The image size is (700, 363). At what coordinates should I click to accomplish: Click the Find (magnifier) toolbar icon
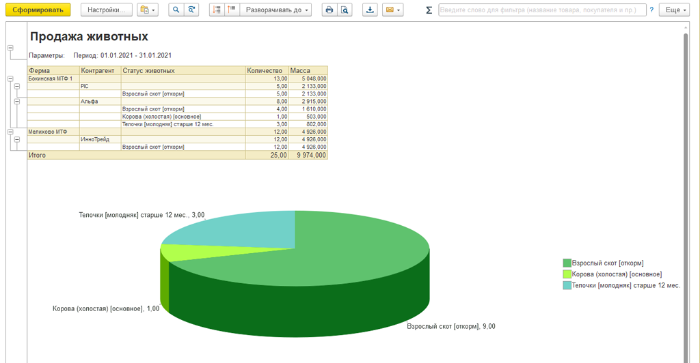(176, 10)
